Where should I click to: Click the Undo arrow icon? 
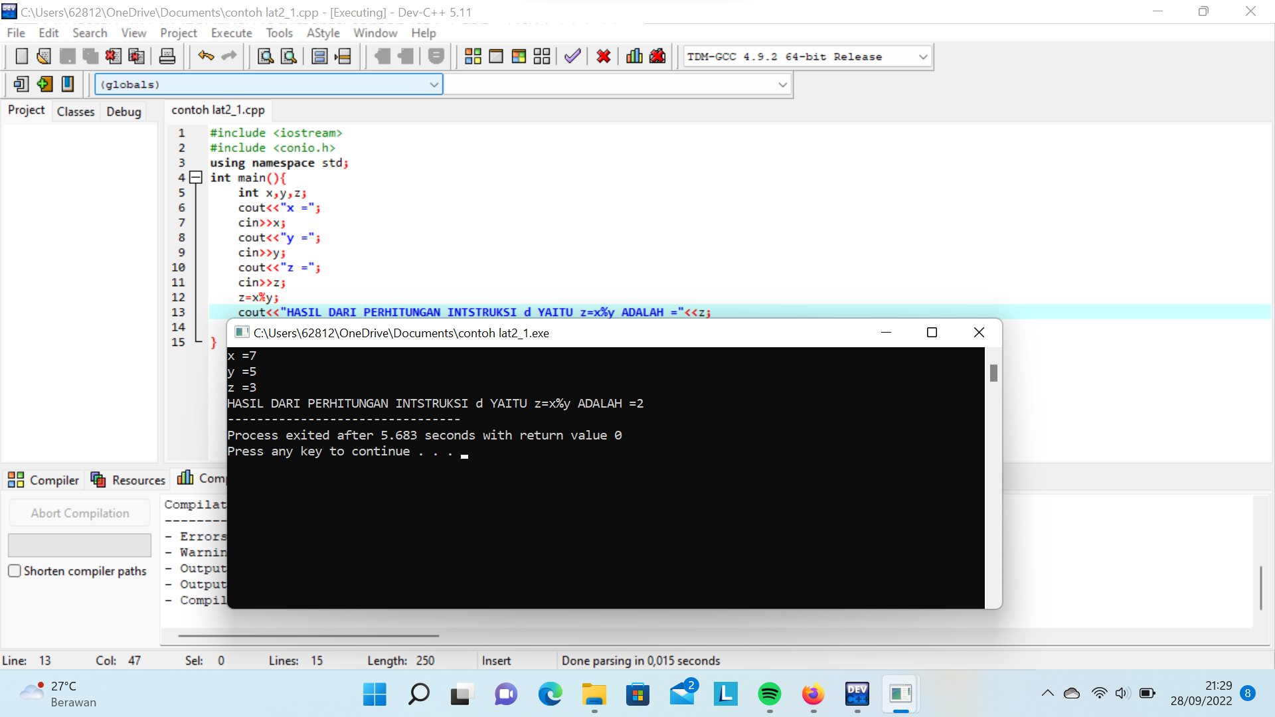point(206,56)
